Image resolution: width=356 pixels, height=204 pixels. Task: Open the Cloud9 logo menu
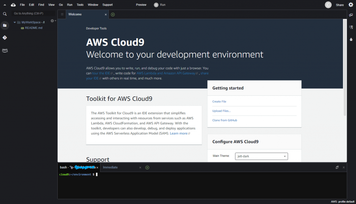[13, 5]
